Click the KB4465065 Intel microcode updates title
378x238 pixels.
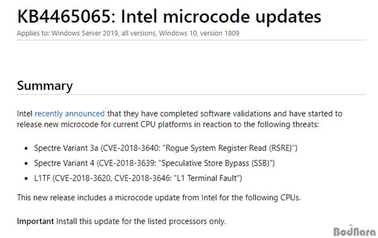pyautogui.click(x=169, y=16)
